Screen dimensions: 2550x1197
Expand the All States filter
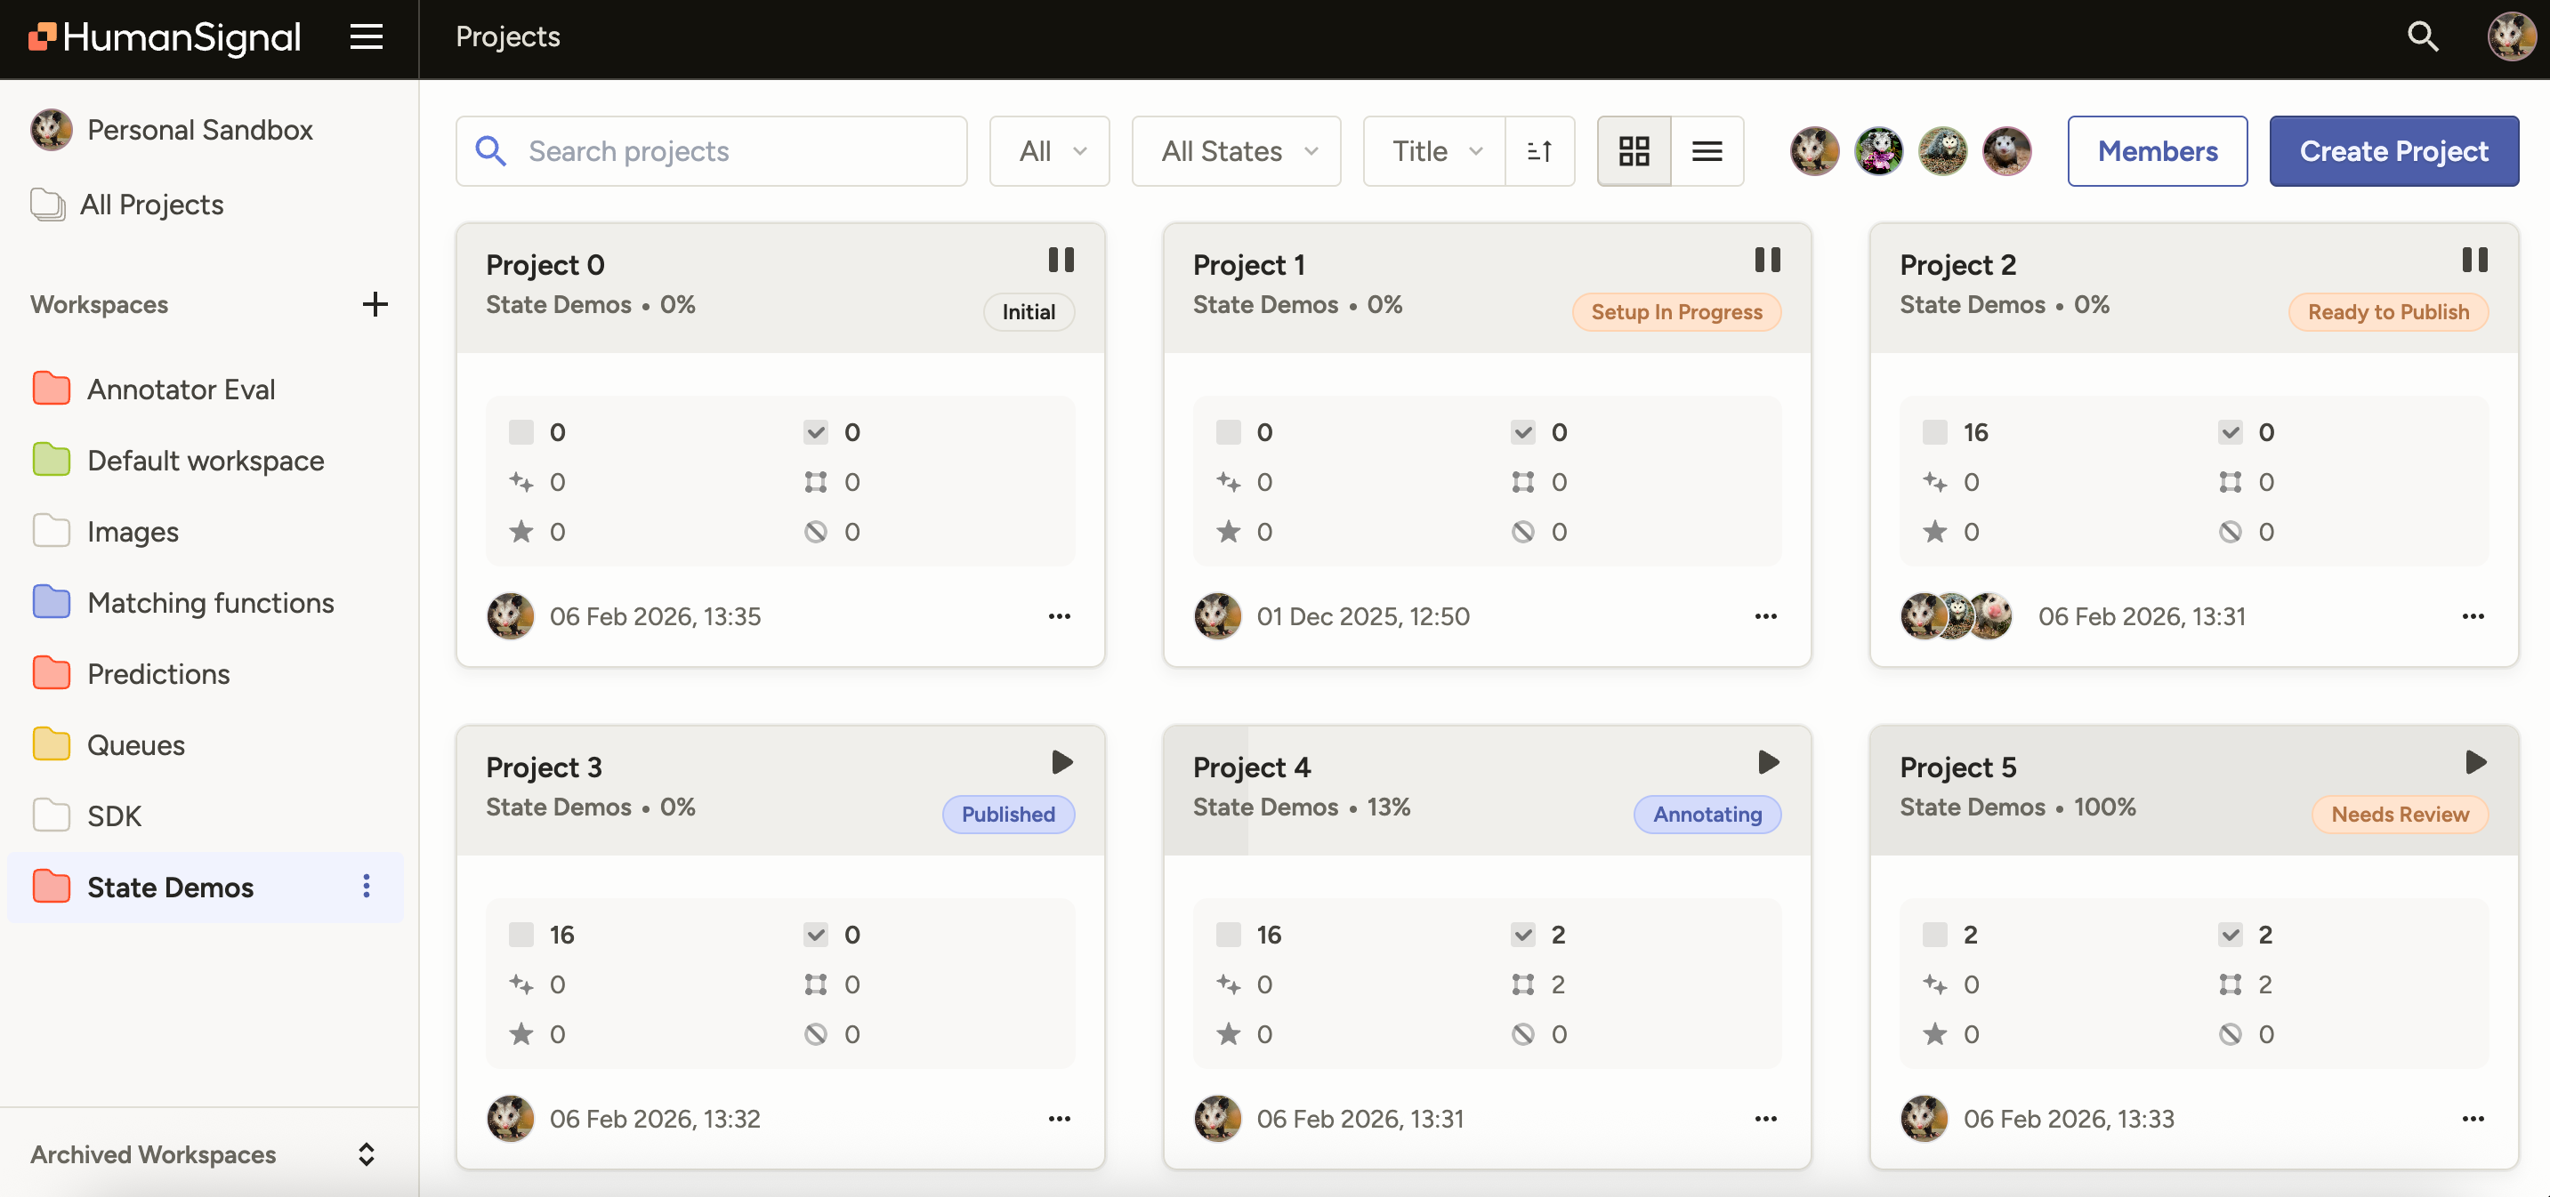1235,150
